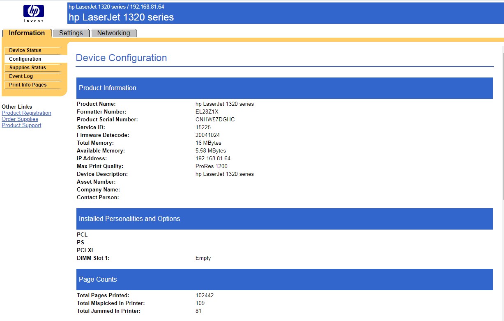
Task: Click the Asset Number label
Action: (x=96, y=182)
